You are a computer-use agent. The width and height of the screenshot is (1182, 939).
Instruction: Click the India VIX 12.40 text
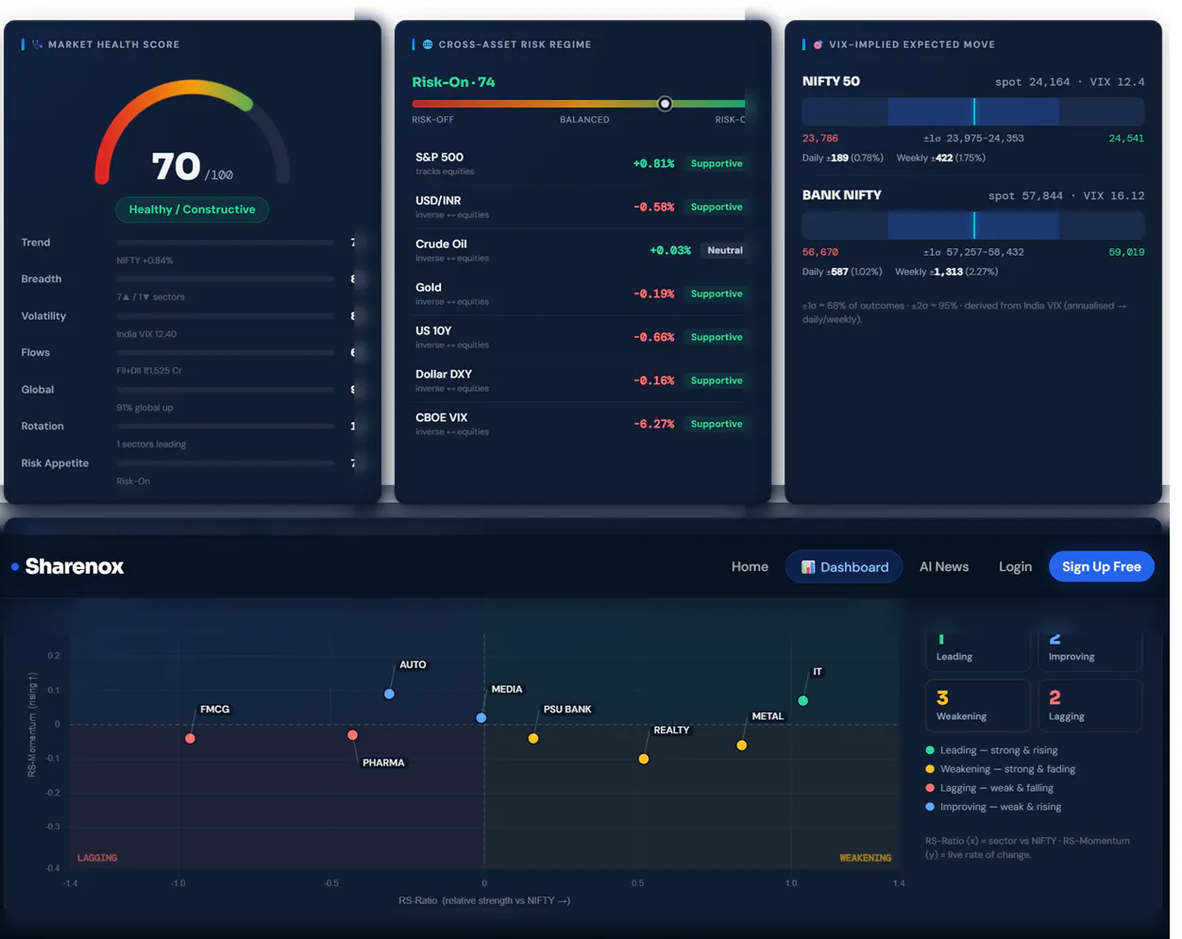click(x=146, y=334)
